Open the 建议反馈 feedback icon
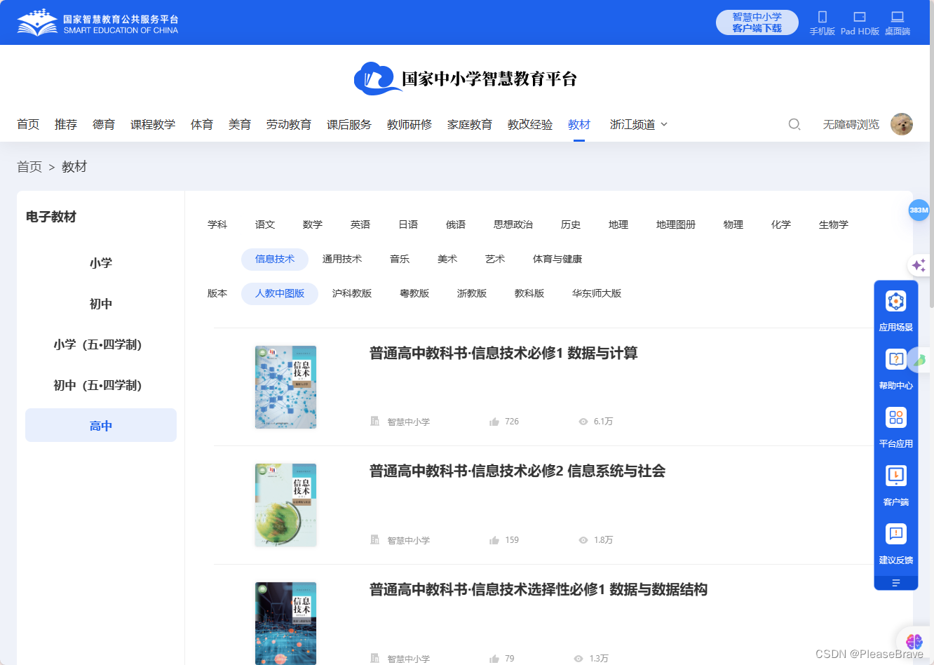Screen dimensions: 934x665 (x=896, y=535)
